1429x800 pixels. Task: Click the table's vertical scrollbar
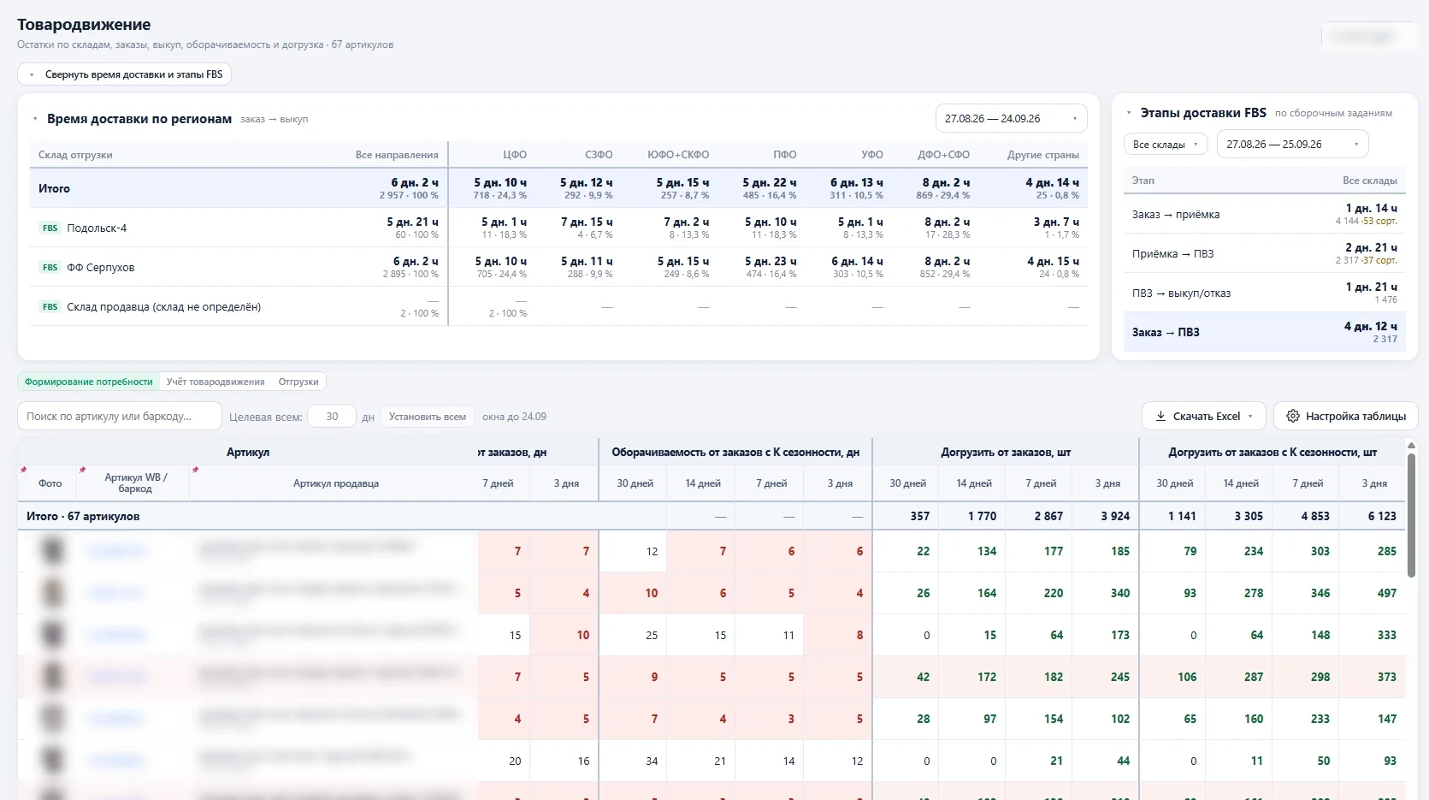1411,513
